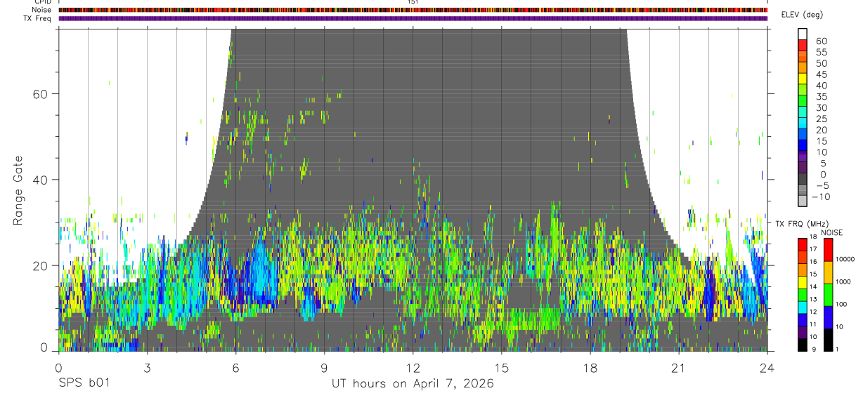Click the "SPS b01" label below the plot
The width and height of the screenshot is (863, 398).
[84, 384]
